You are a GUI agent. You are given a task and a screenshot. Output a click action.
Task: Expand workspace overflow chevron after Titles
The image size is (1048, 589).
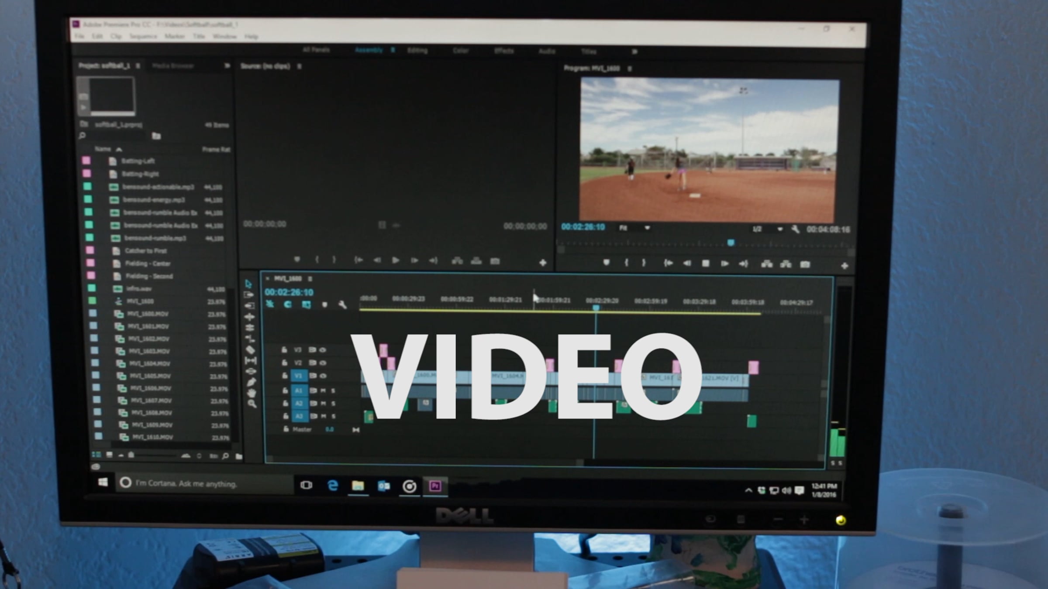coord(634,51)
